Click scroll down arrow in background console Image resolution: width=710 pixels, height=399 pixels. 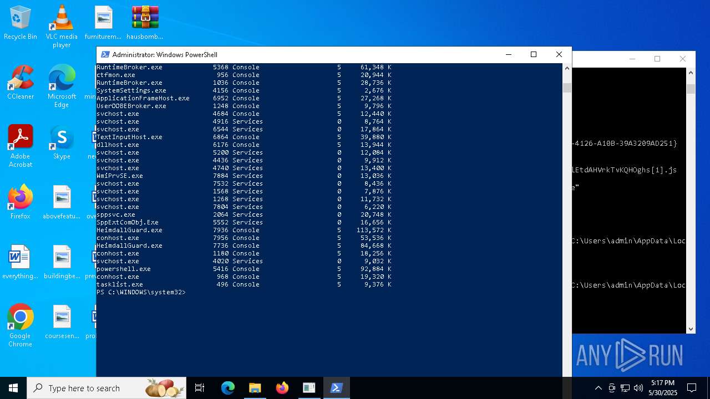(691, 329)
